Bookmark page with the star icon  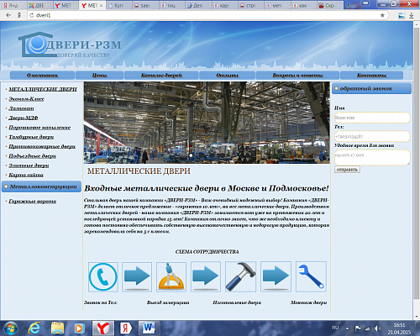382,15
